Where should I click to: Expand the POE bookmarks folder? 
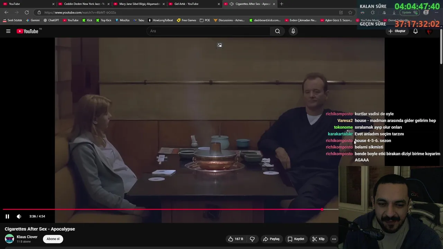pos(205,20)
